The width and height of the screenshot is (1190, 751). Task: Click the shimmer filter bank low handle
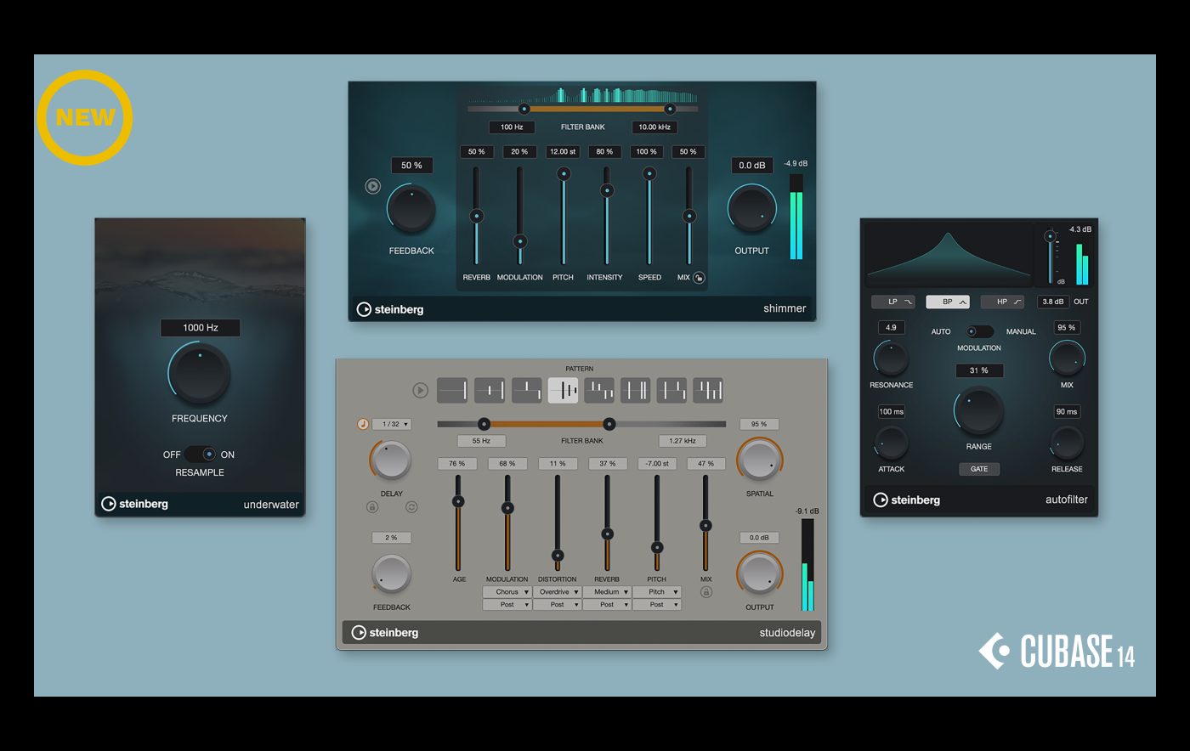pyautogui.click(x=524, y=109)
